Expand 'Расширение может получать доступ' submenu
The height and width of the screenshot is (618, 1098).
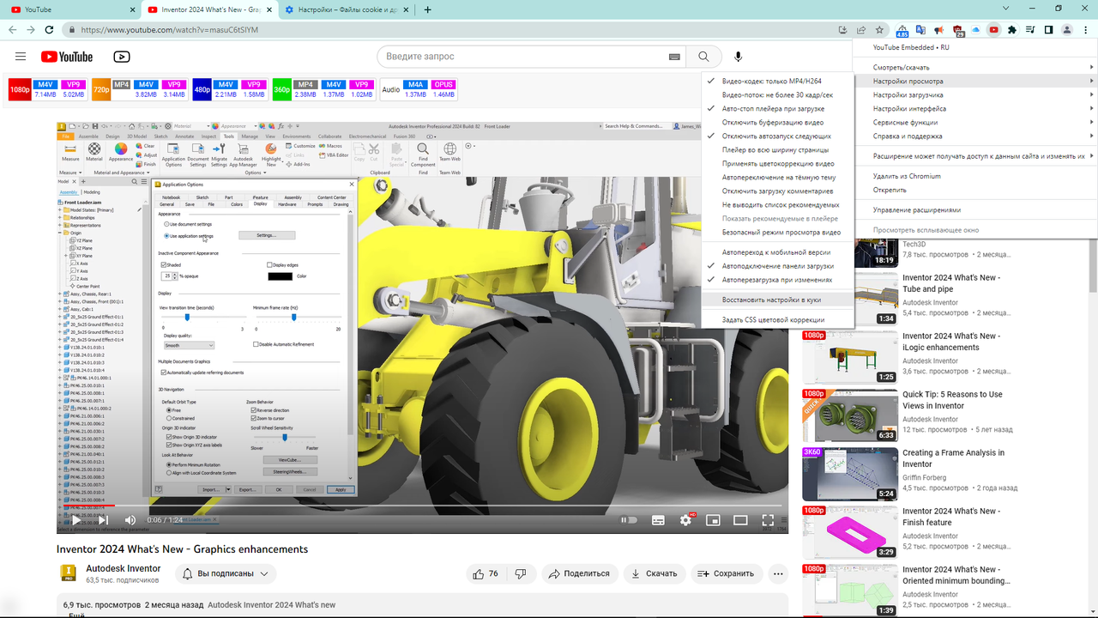(975, 156)
